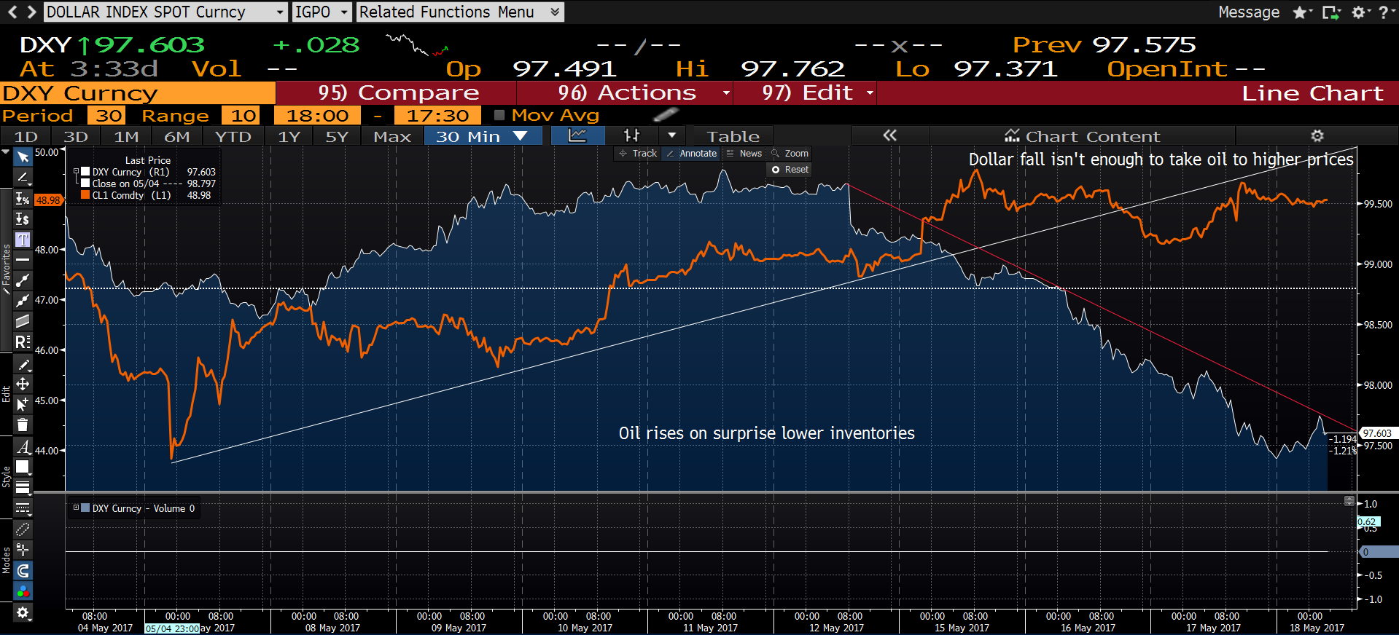Open the 30 Min interval dropdown
This screenshot has width=1399, height=635.
[x=483, y=136]
